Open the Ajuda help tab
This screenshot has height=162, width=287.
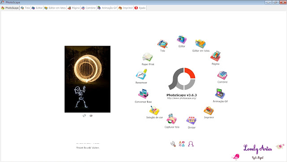(x=140, y=8)
